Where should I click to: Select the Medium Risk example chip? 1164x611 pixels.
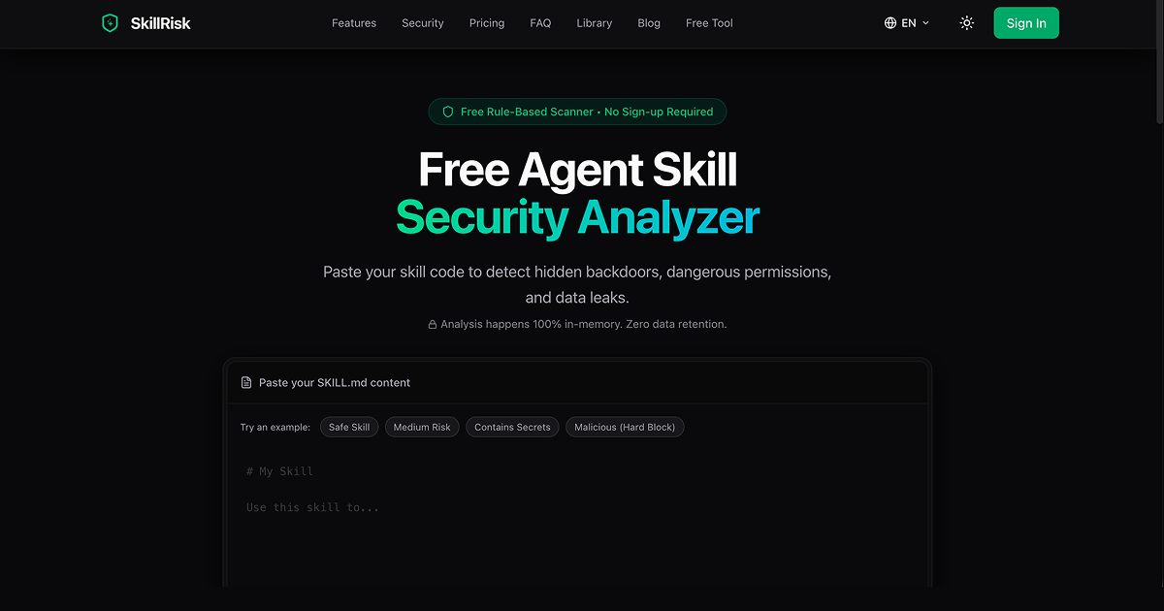click(x=422, y=427)
